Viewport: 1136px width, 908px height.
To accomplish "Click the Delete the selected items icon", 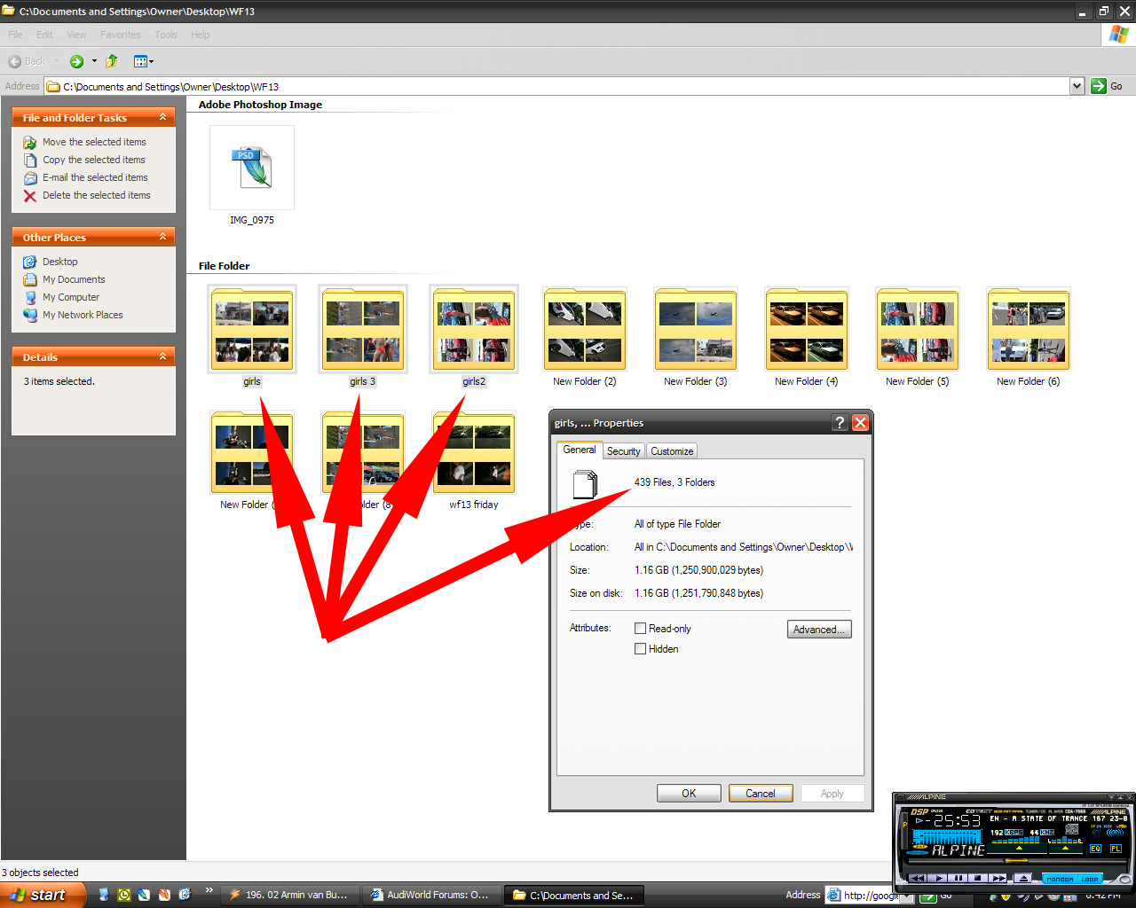I will [30, 196].
